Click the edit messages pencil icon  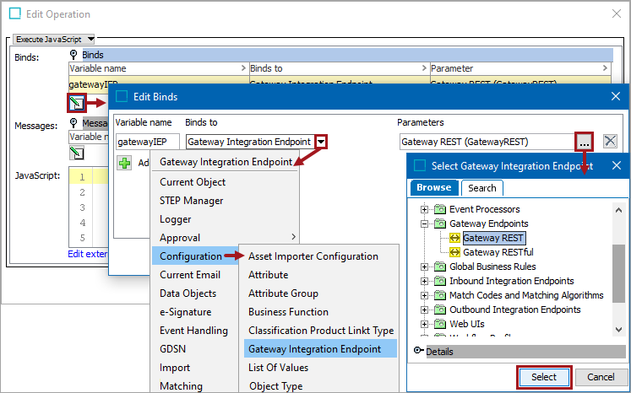(77, 153)
